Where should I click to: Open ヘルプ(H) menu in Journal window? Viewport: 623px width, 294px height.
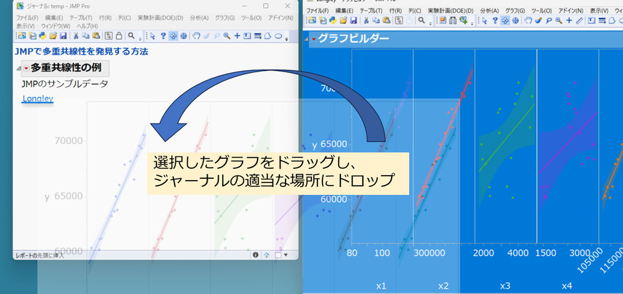[87, 26]
